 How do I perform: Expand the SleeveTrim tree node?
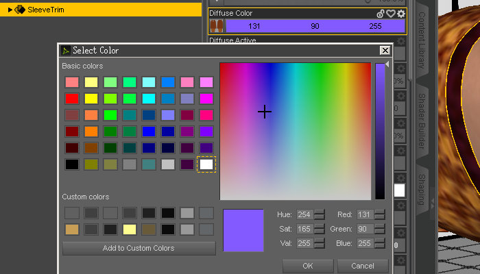[x=10, y=10]
